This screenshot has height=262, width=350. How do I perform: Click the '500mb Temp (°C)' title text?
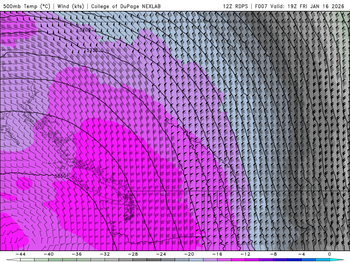pyautogui.click(x=27, y=6)
